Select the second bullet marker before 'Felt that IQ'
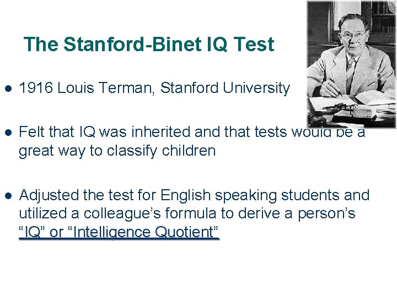Screen dimensions: 397x297 (7, 133)
